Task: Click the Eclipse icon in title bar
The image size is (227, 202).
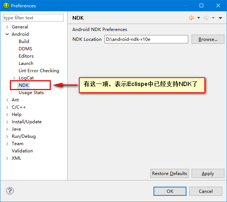Action: click(x=6, y=5)
